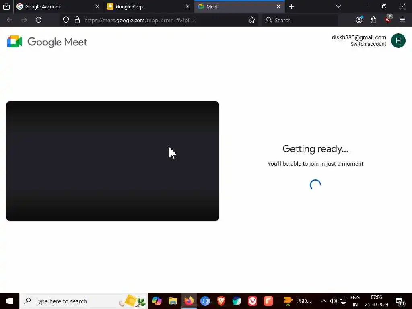Image resolution: width=412 pixels, height=309 pixels.
Task: Bookmark this page with star
Action: click(x=252, y=20)
